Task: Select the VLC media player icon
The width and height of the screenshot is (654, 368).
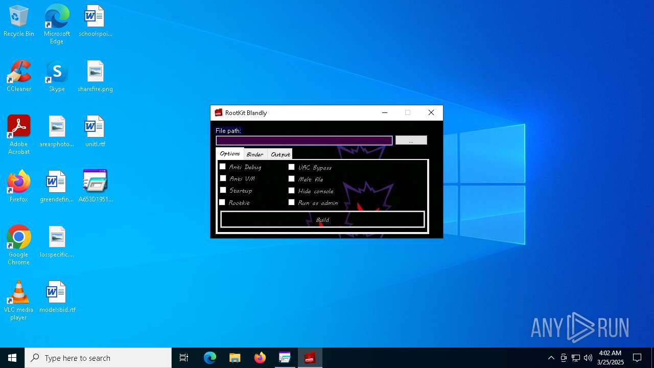Action: (x=19, y=301)
